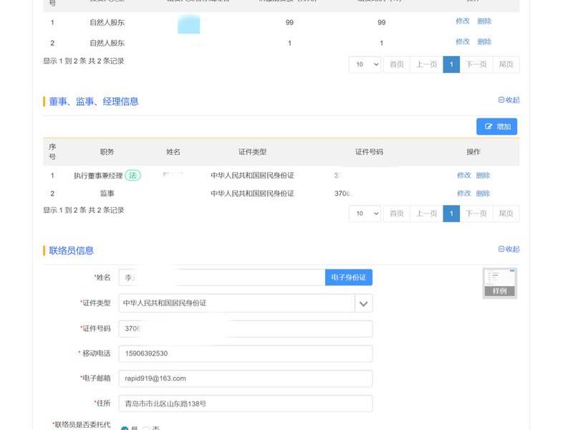
Task: Click 修改 for 监事 row
Action: [463, 193]
